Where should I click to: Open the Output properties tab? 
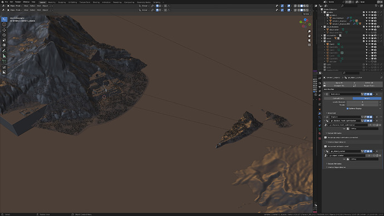(319, 87)
